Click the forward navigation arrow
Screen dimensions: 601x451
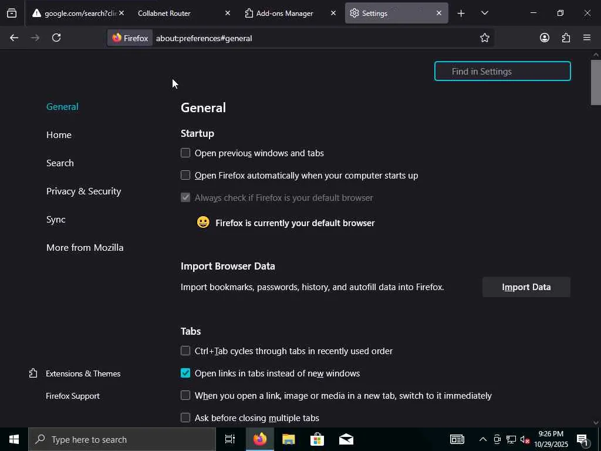(35, 38)
